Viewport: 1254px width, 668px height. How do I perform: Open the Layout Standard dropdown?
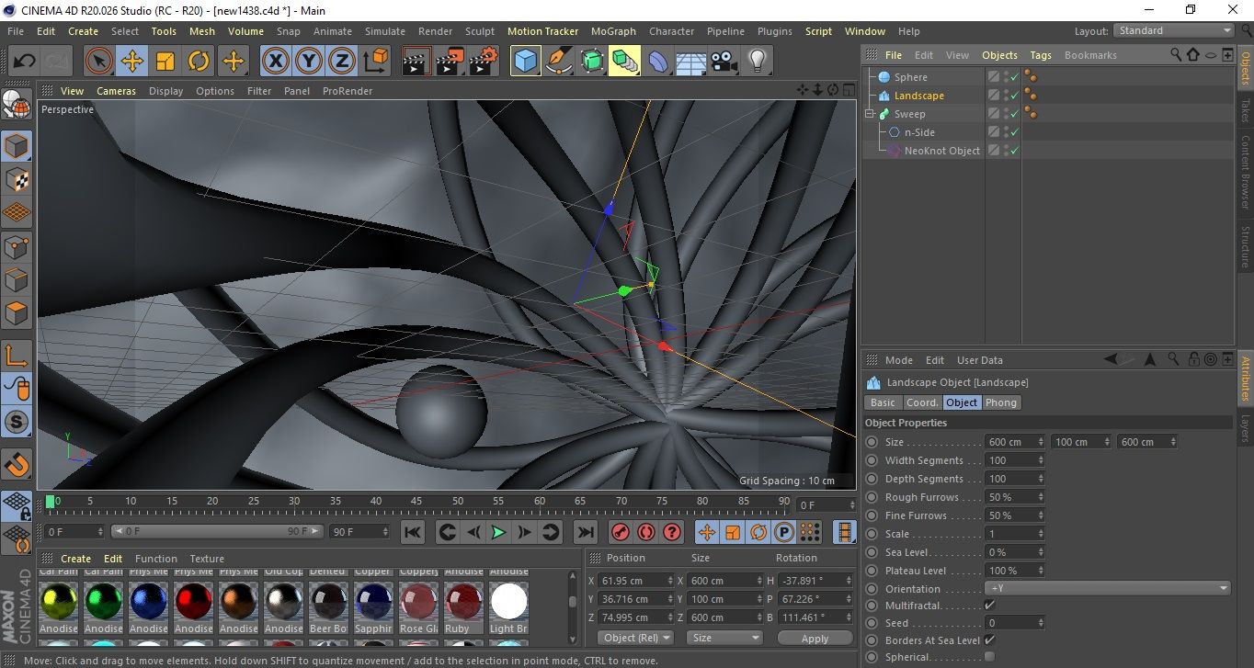(x=1173, y=30)
